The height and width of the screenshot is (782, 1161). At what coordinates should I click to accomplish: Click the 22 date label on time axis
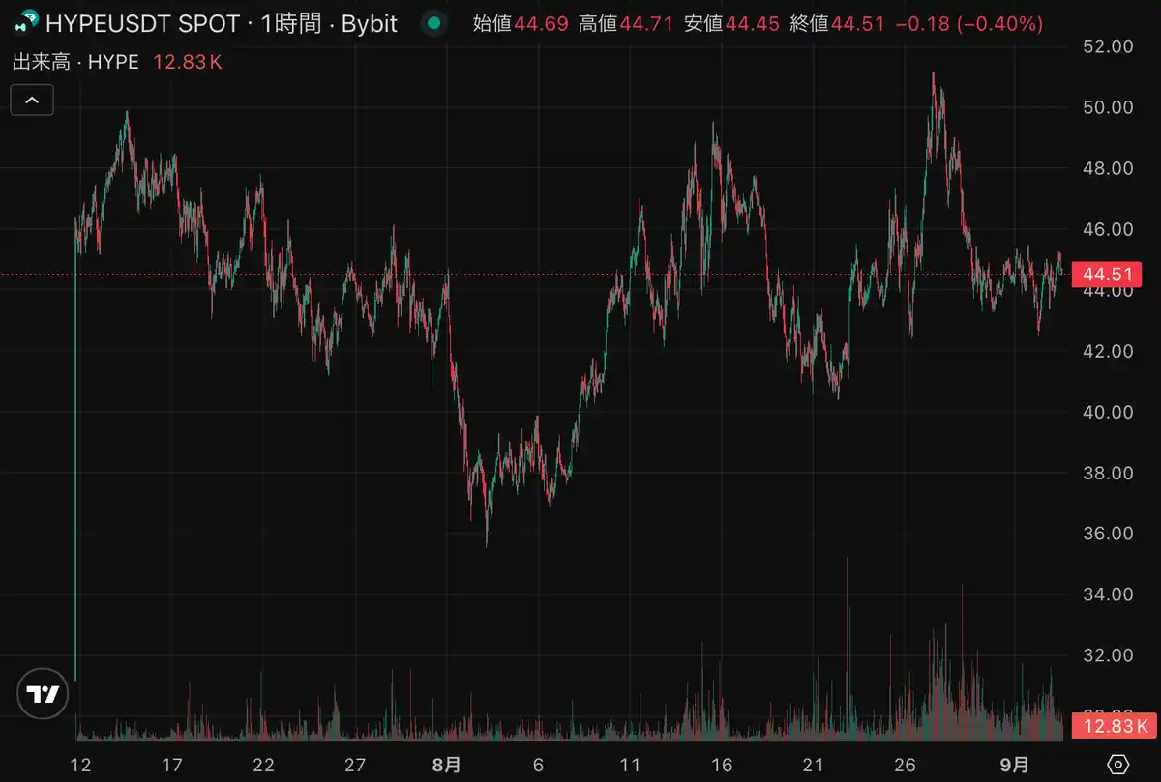pyautogui.click(x=263, y=765)
